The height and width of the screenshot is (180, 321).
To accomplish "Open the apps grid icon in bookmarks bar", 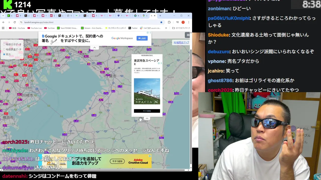I will (3, 28).
